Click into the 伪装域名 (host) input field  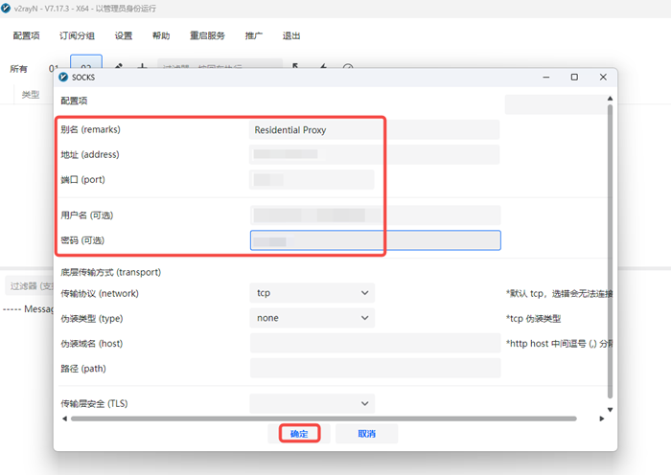pyautogui.click(x=376, y=343)
